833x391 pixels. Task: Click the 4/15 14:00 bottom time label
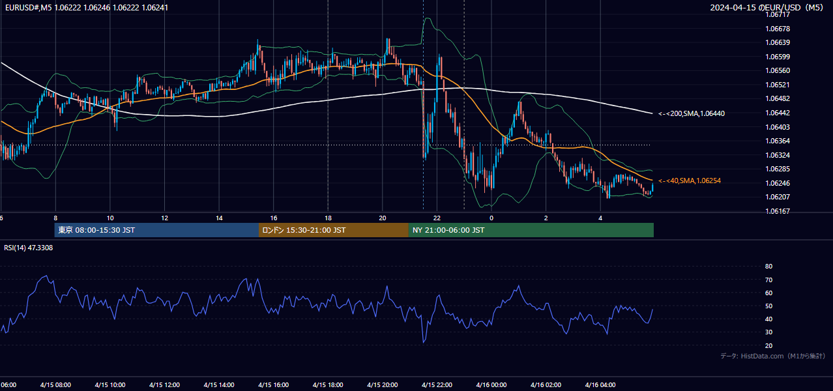click(219, 384)
